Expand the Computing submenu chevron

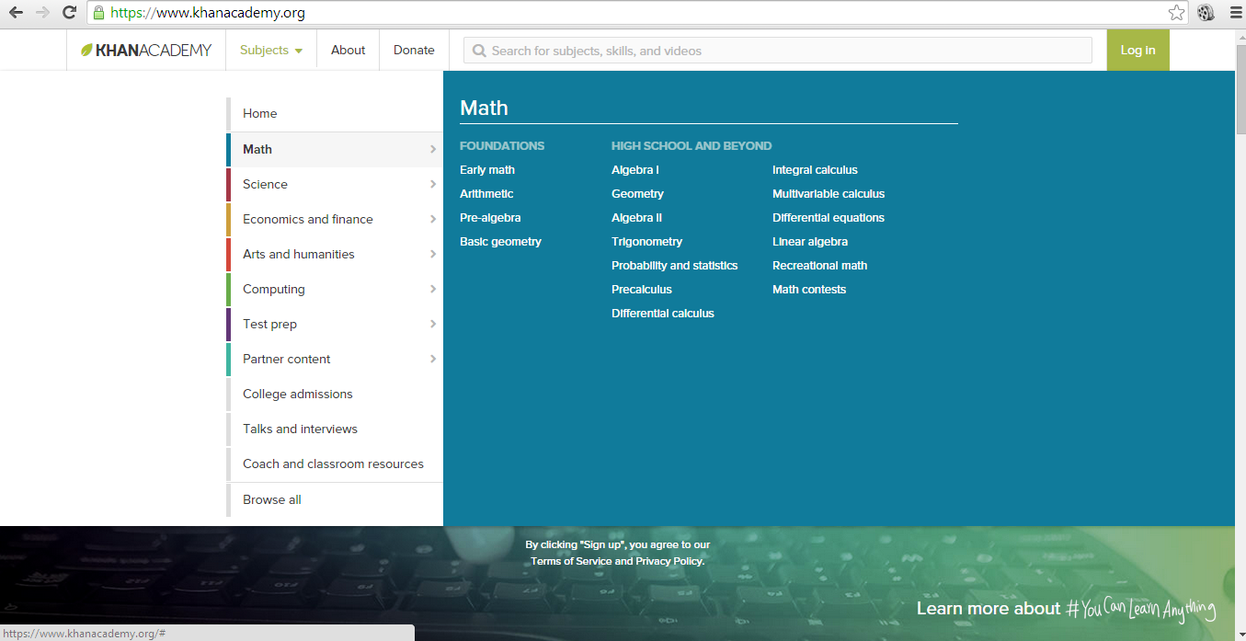(x=432, y=289)
